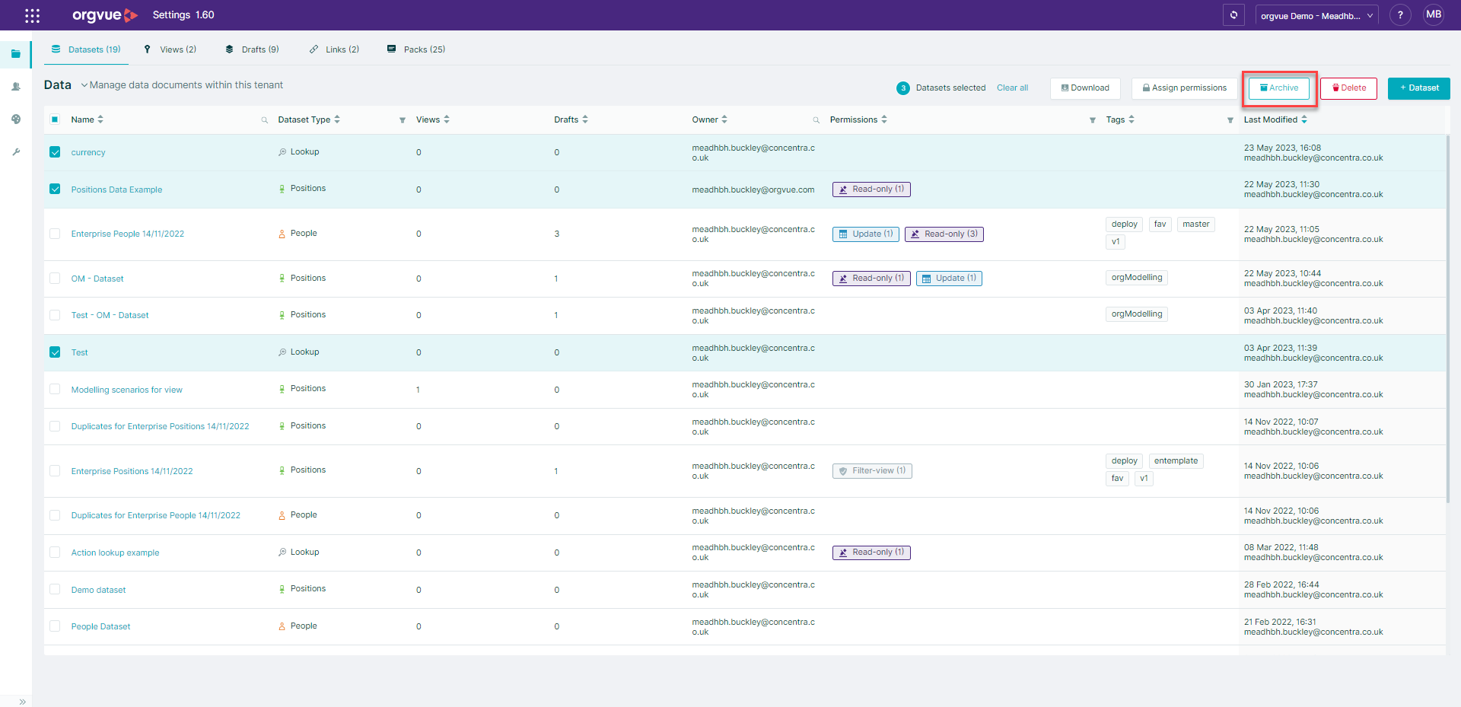1461x707 pixels.
Task: Click the orgvue logo
Action: coord(104,15)
